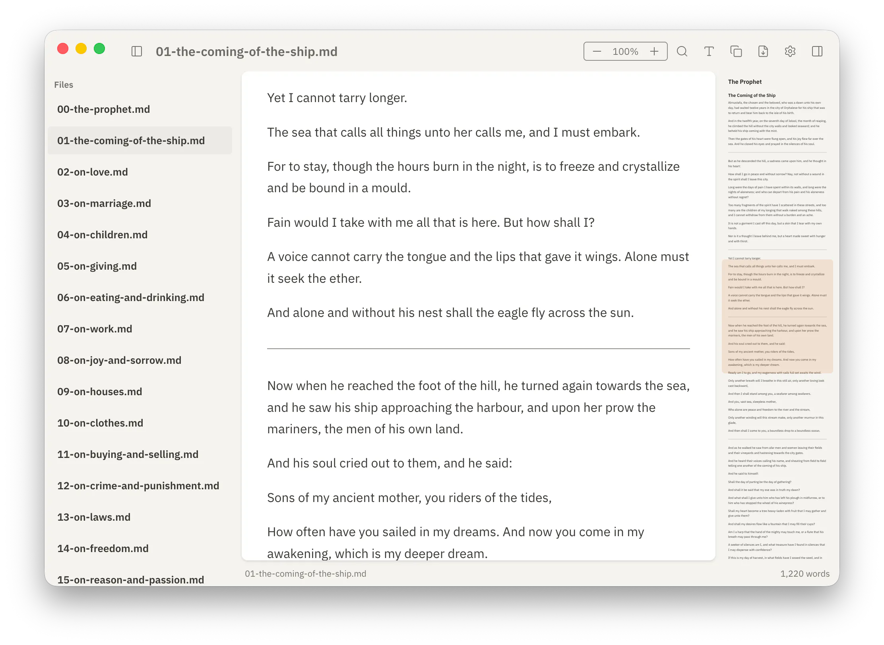The width and height of the screenshot is (884, 645).
Task: Click the line 'And alone and without his nest'
Action: click(450, 313)
